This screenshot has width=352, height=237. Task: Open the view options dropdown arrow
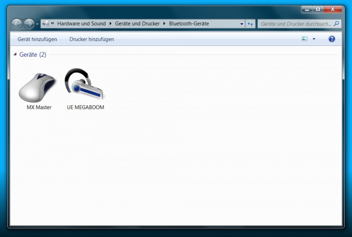coord(314,39)
